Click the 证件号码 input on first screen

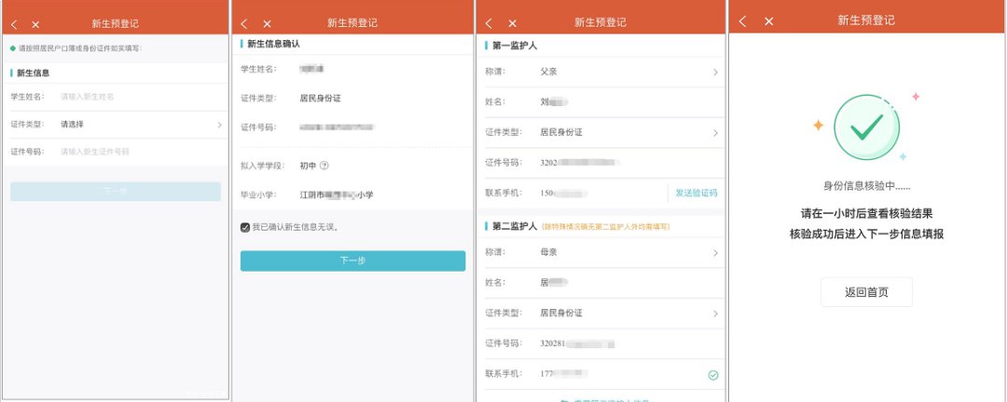tap(140, 151)
